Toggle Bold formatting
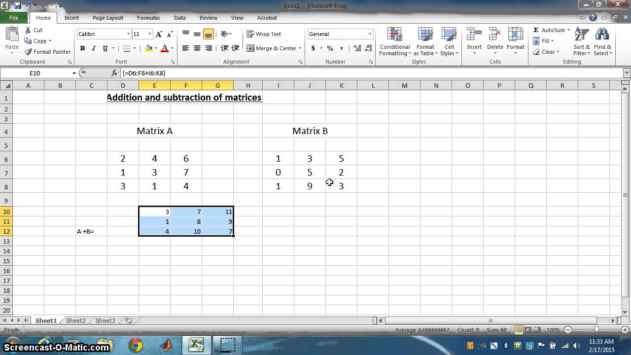Screen dimensions: 631x355 [82, 48]
